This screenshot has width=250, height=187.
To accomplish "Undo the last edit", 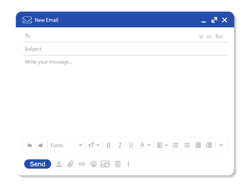I will (30, 145).
